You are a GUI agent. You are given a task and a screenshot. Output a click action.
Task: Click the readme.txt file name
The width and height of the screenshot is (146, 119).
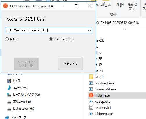103,108
